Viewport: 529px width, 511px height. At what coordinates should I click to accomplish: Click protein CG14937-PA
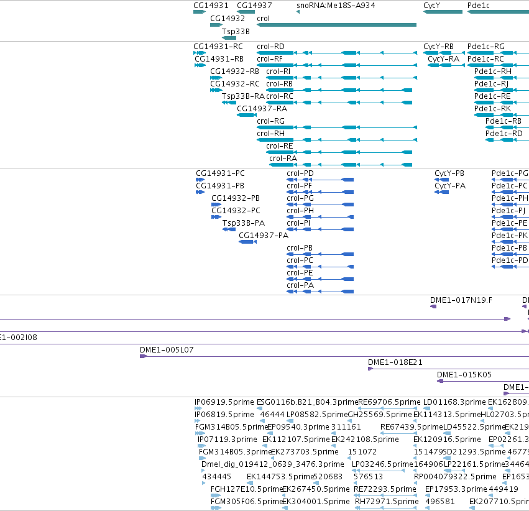point(264,236)
